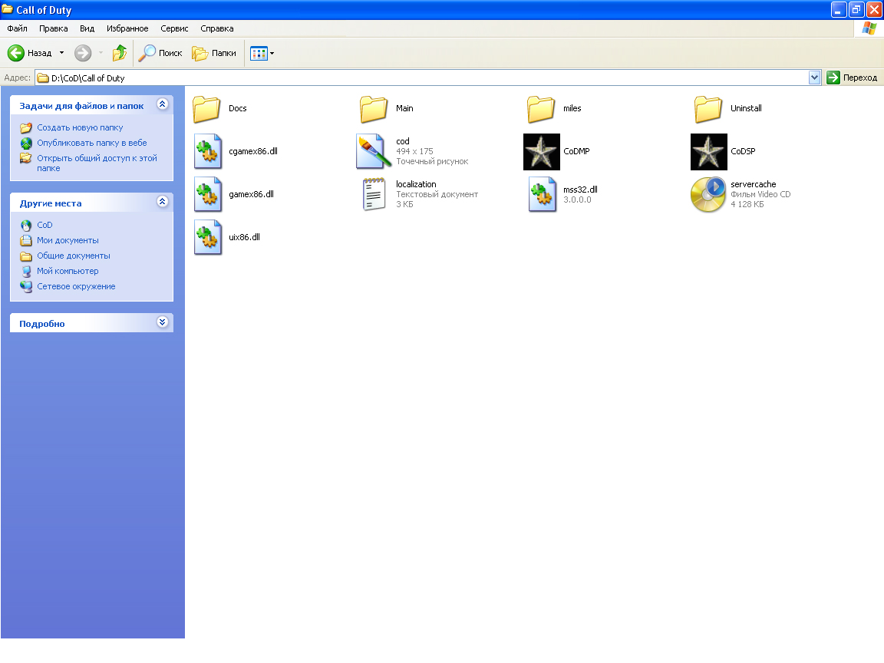
Task: Select the file name text servercache
Action: (754, 184)
